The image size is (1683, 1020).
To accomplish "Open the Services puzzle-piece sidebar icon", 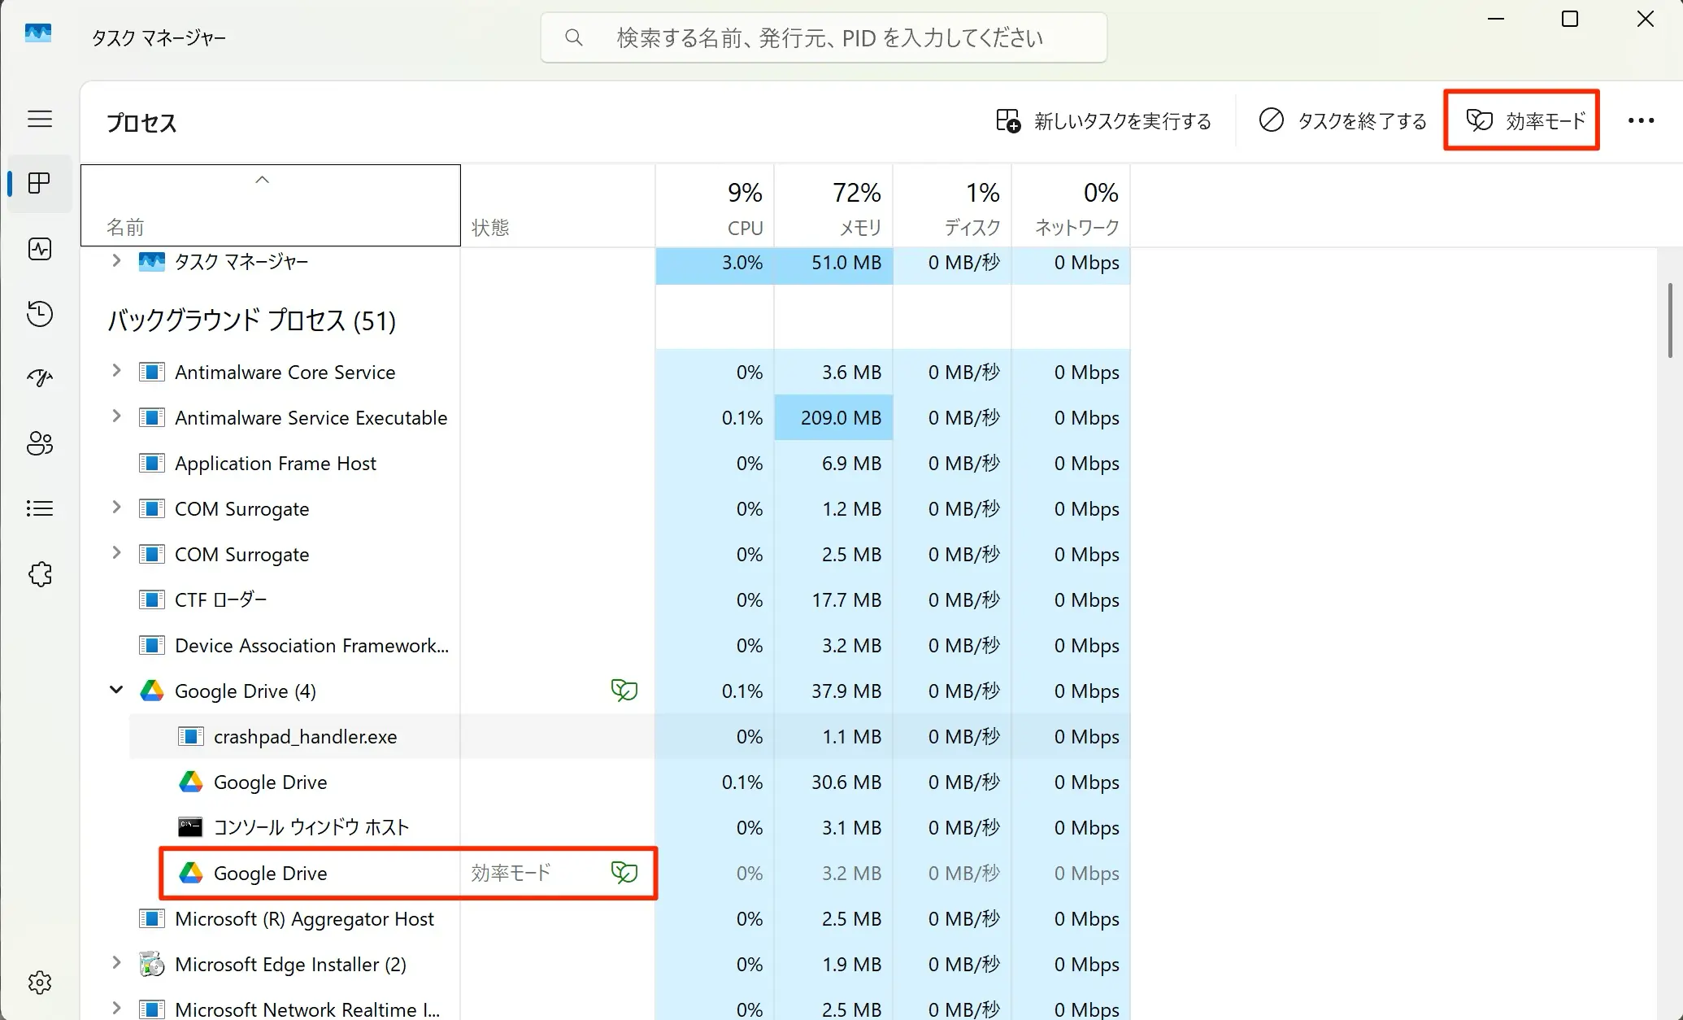I will (x=40, y=574).
